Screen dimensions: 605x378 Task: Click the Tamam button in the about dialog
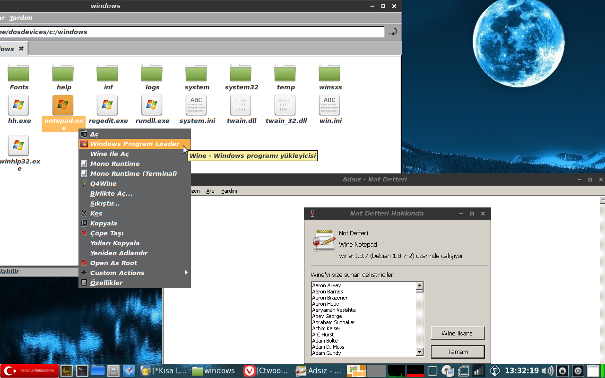click(458, 352)
